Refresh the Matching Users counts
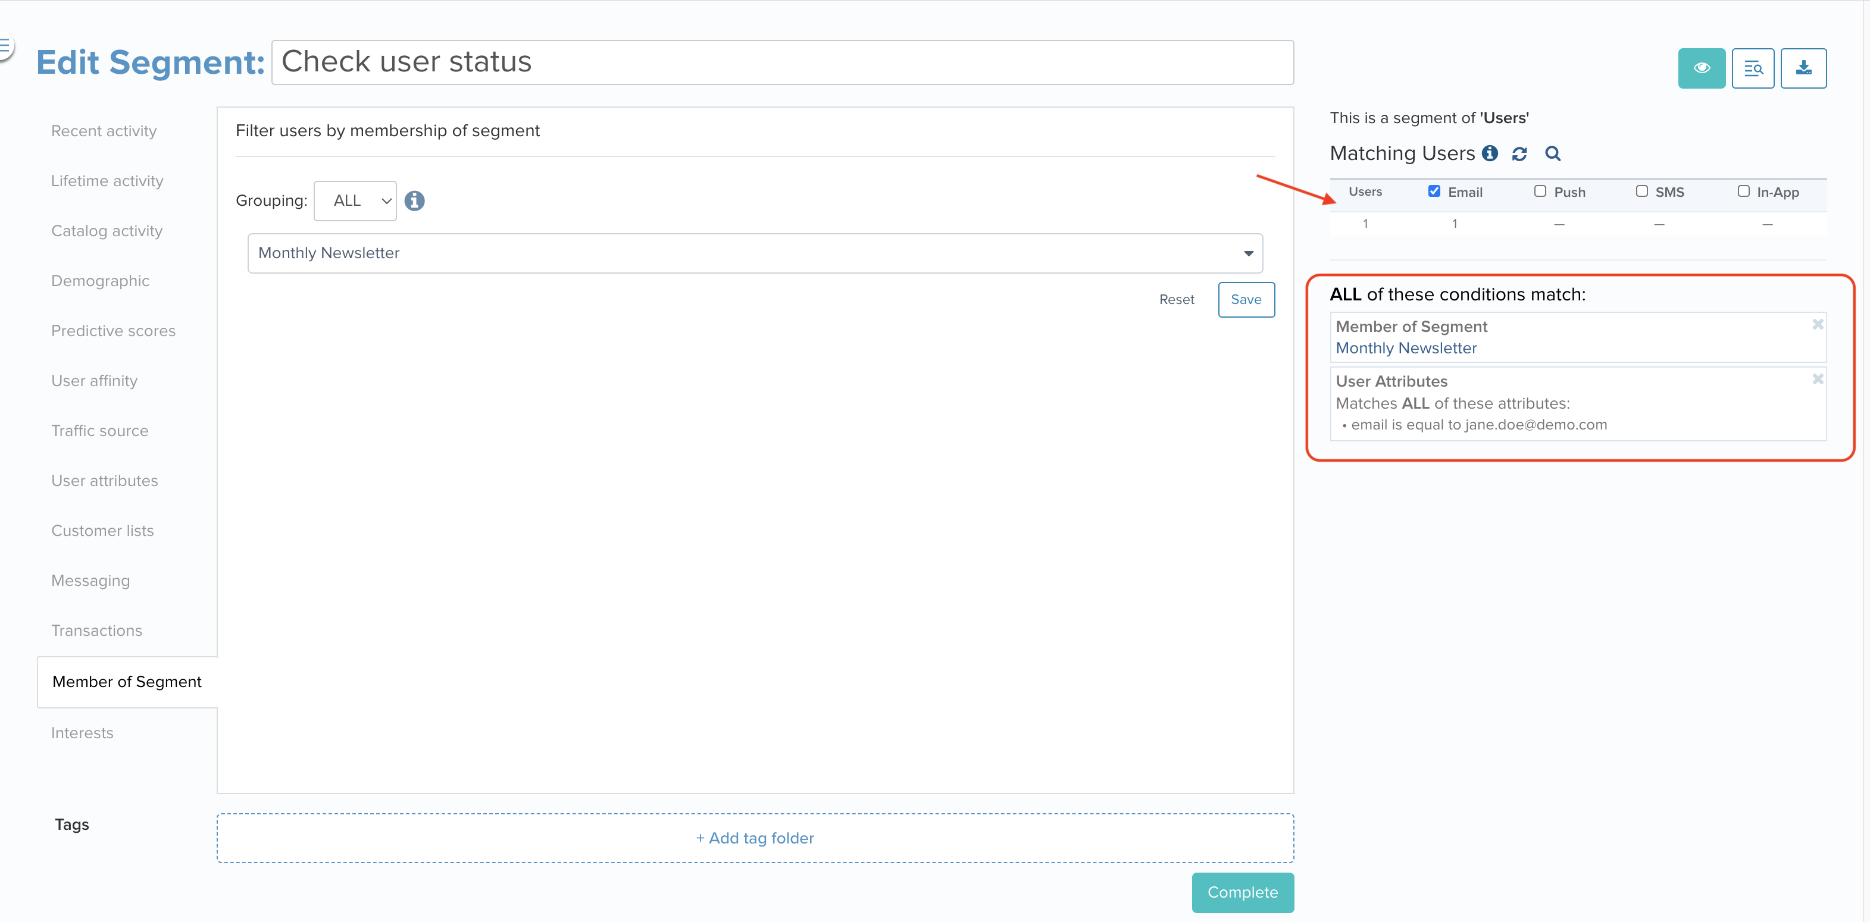 1519,154
